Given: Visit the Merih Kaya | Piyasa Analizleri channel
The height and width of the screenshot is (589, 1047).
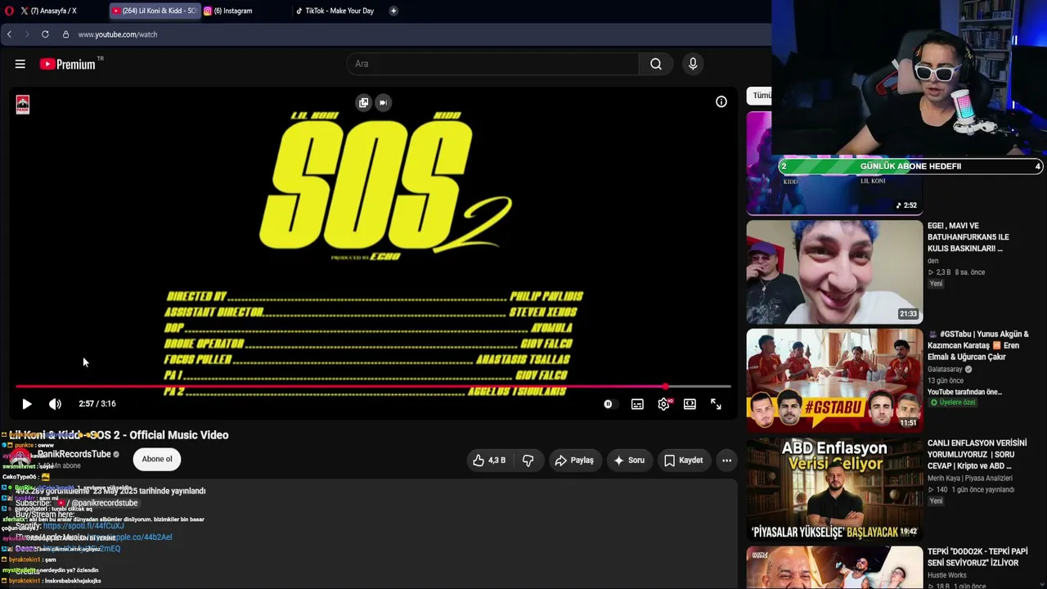Looking at the screenshot, I should coord(971,479).
